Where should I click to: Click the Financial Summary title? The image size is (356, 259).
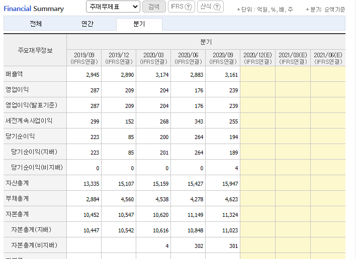[34, 9]
